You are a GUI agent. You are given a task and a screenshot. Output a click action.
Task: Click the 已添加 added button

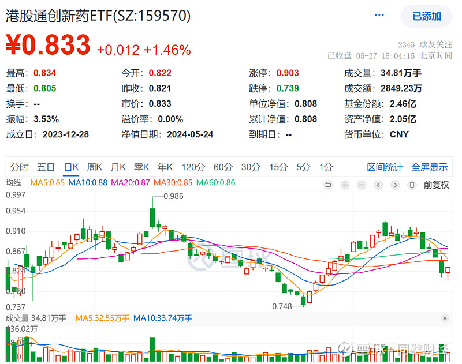pos(426,17)
